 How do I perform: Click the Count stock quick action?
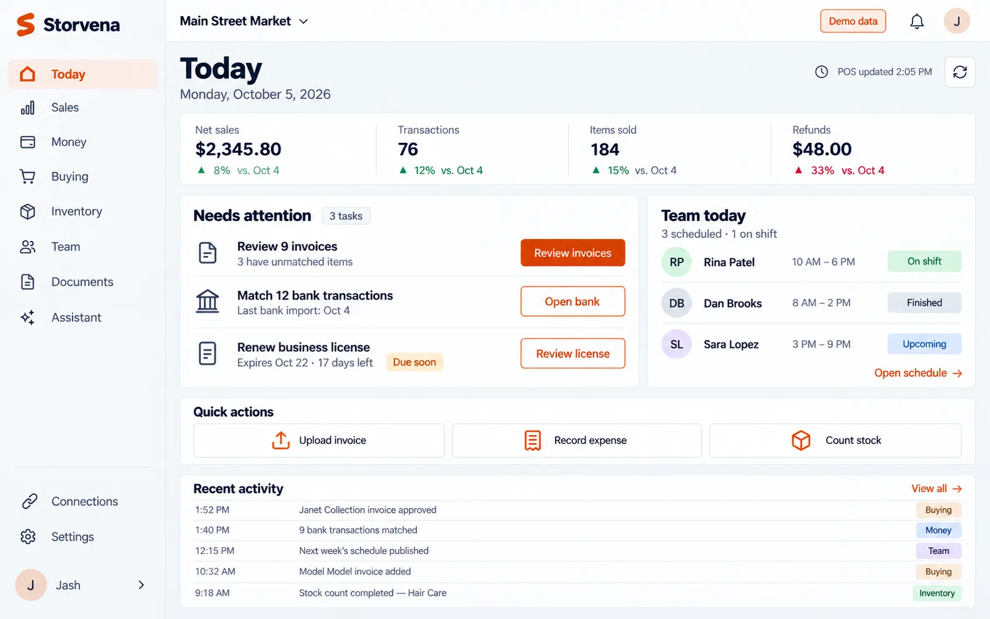(835, 441)
